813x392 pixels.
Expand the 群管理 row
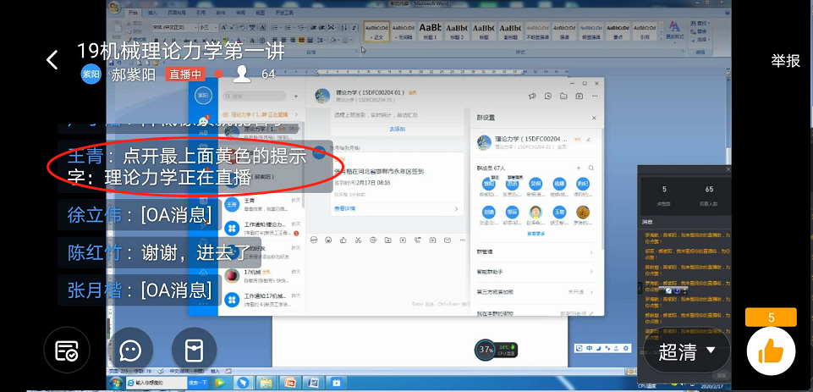coord(535,251)
